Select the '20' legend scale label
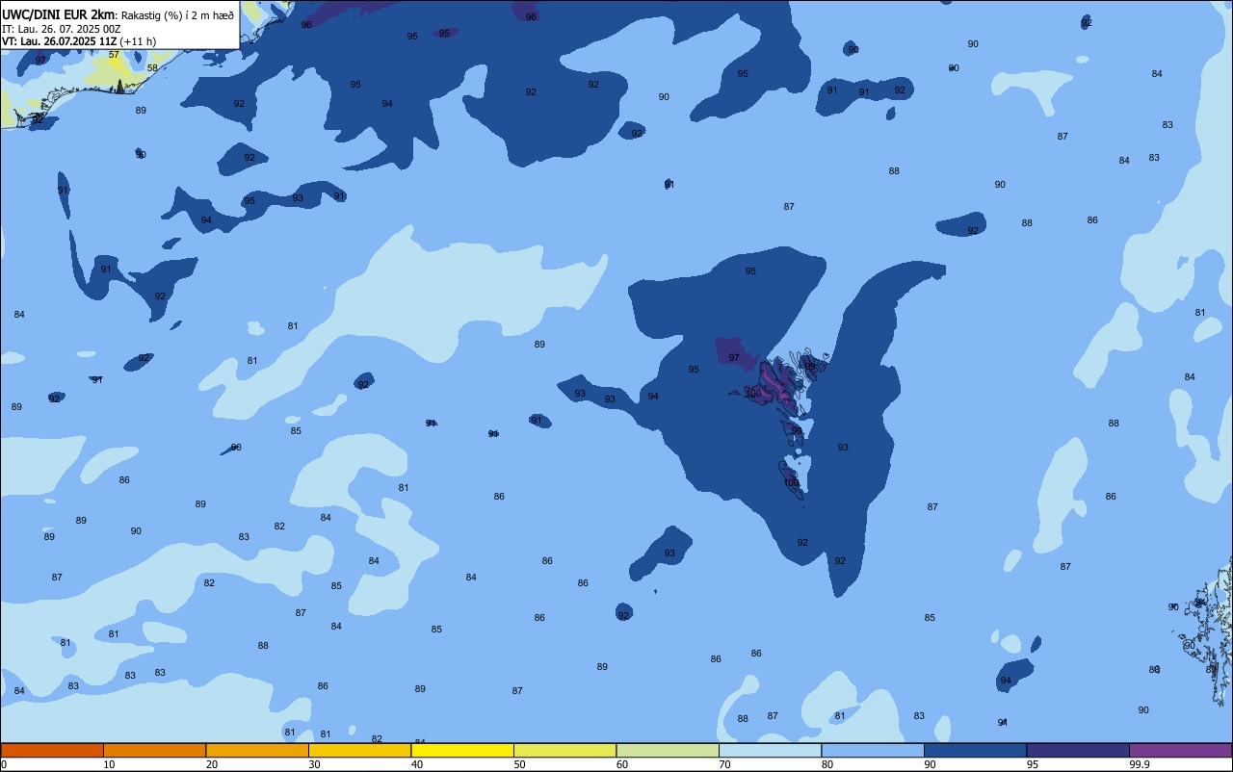 pos(212,764)
